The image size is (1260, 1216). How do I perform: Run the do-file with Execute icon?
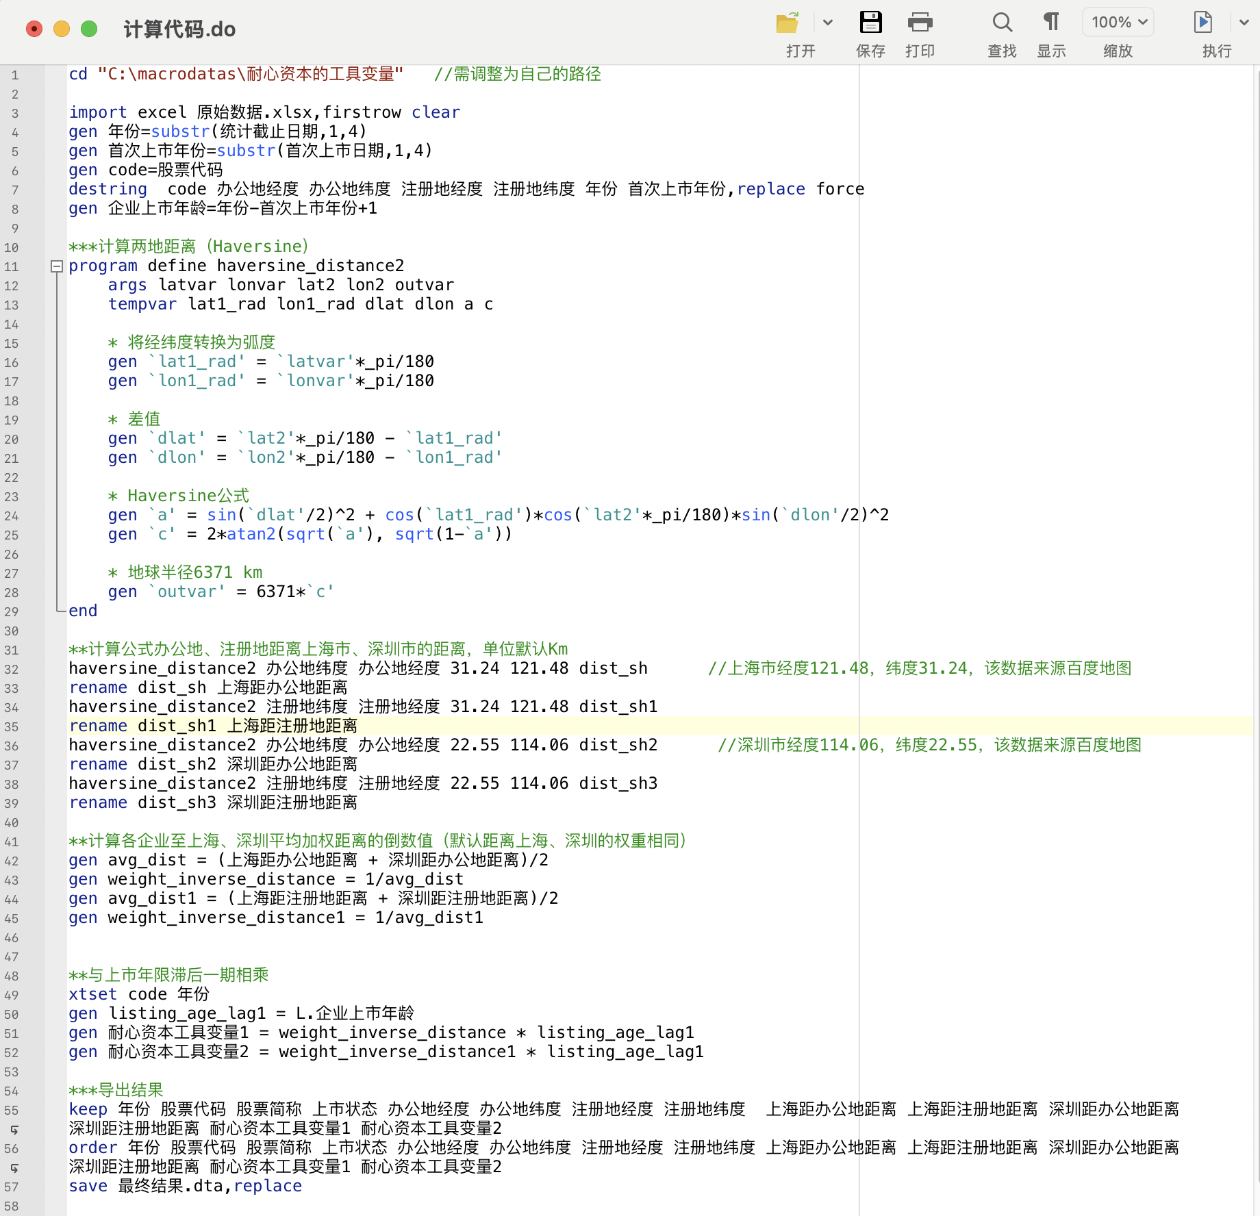(1202, 23)
